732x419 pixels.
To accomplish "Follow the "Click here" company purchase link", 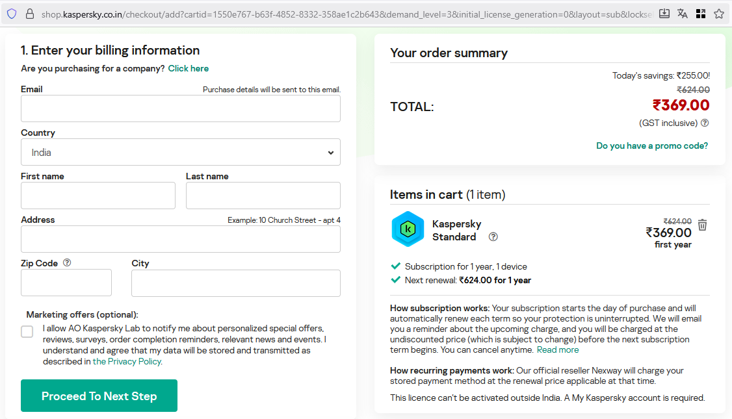I will click(x=189, y=68).
